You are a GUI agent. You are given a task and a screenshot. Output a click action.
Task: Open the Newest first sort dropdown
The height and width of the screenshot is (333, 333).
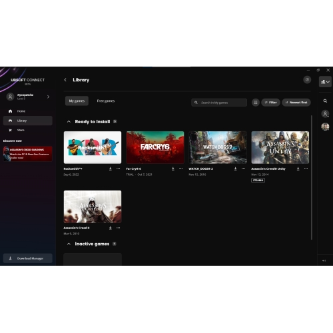pyautogui.click(x=296, y=103)
